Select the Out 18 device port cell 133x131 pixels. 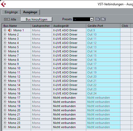coord(103,68)
